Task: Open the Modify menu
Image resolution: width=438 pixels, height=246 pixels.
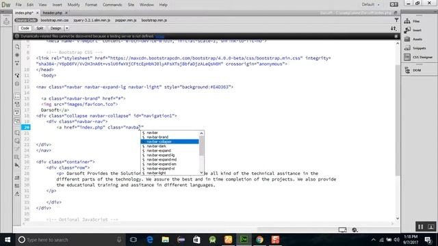Action: click(x=73, y=5)
